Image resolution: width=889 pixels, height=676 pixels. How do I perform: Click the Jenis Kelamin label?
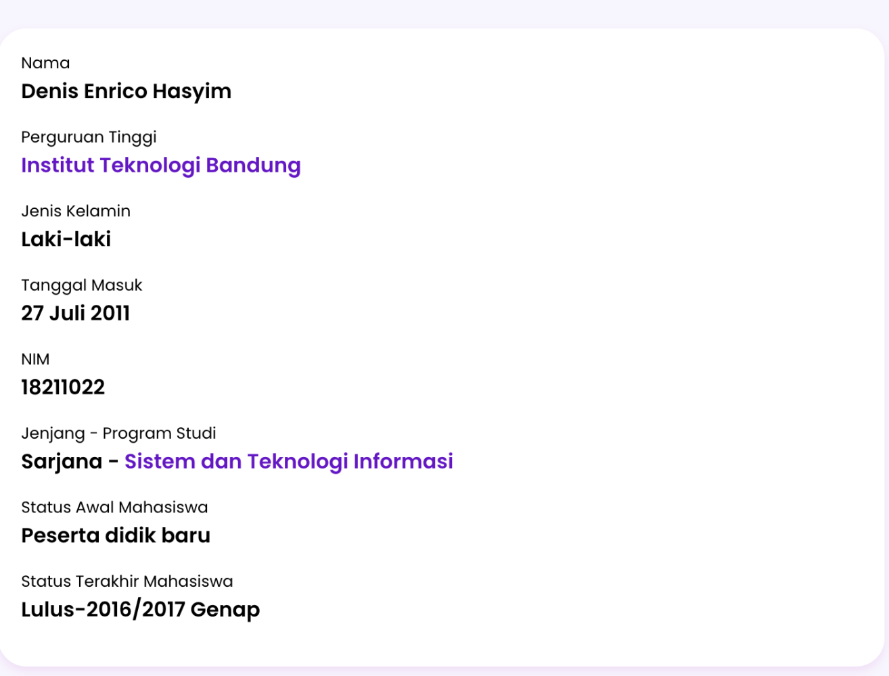[x=76, y=211]
